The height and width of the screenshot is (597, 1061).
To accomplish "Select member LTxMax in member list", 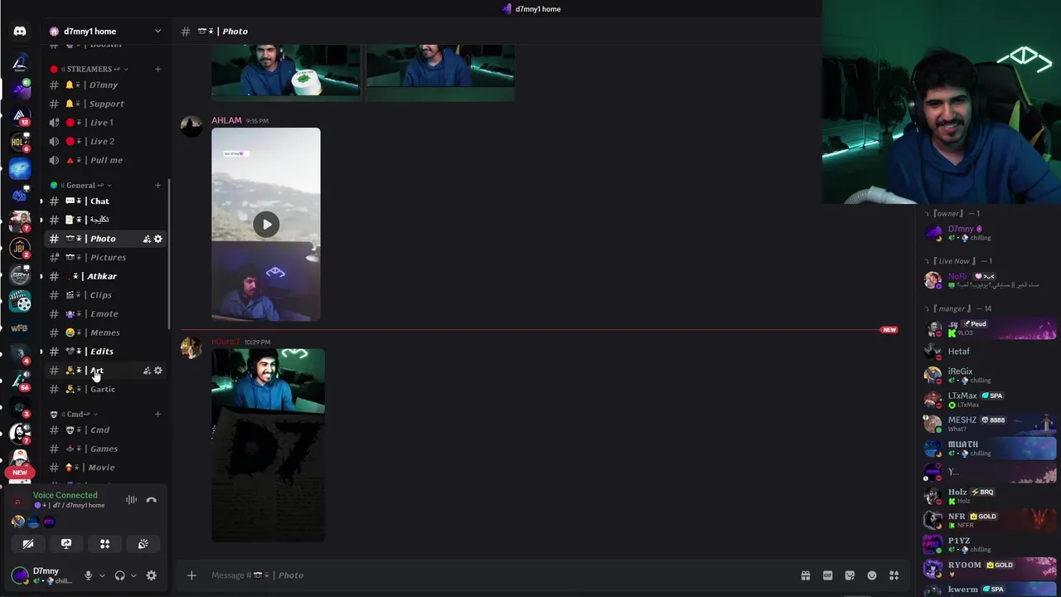I will 991,400.
